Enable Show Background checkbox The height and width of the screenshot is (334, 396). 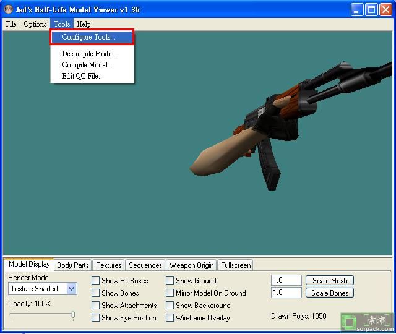[170, 305]
